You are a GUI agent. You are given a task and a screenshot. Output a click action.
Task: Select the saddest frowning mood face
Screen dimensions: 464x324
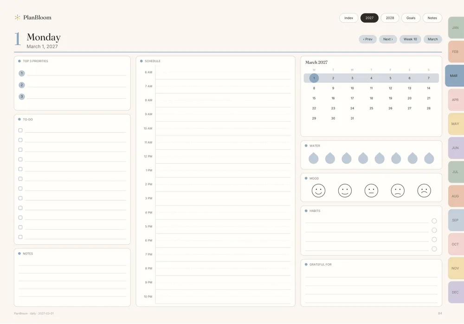coord(424,191)
